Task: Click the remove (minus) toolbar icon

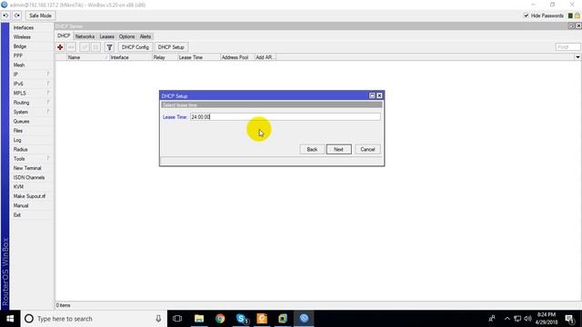Action: tap(71, 47)
